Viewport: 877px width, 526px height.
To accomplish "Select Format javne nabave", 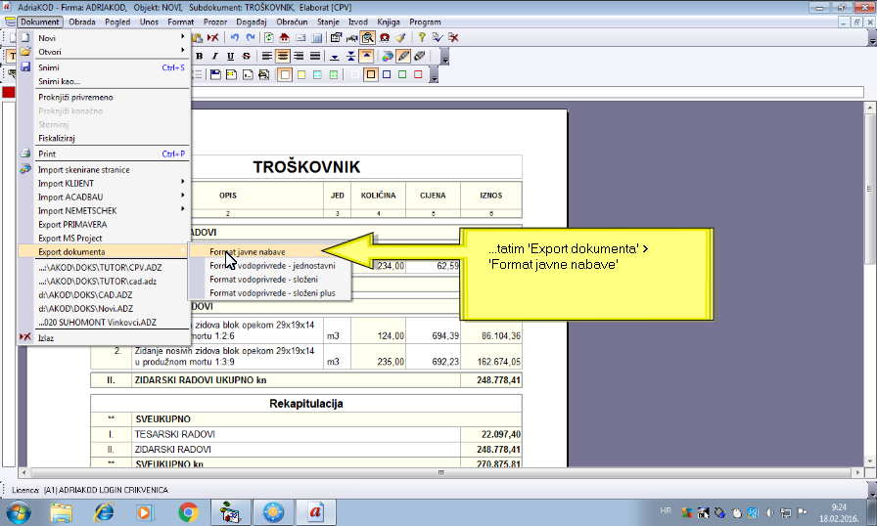I will pyautogui.click(x=269, y=252).
